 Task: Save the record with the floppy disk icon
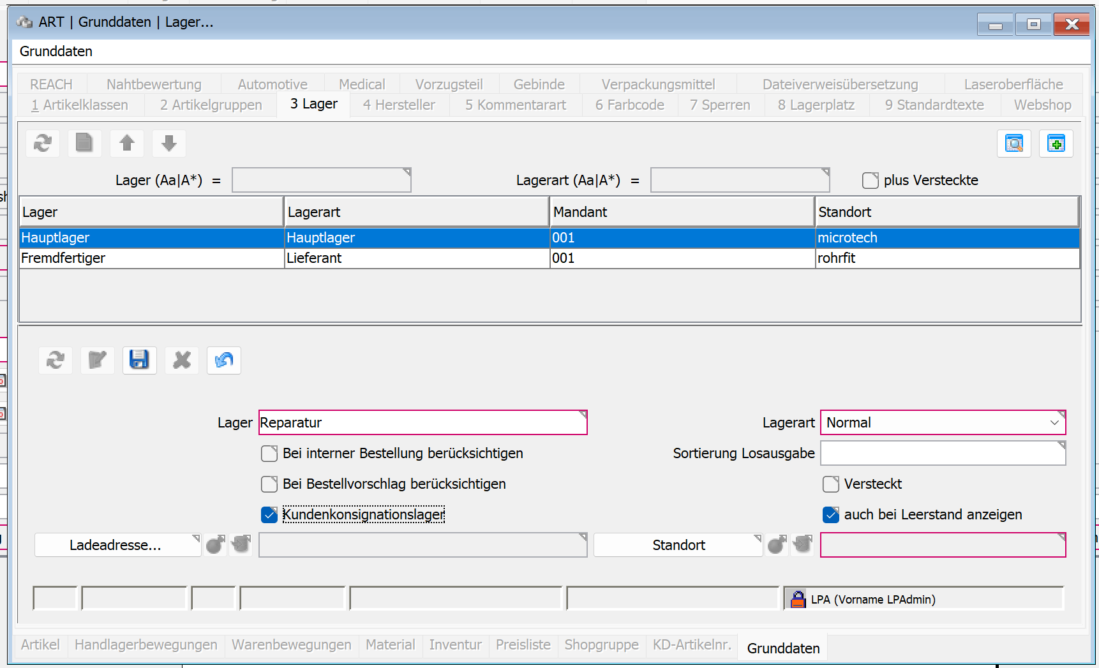[139, 360]
